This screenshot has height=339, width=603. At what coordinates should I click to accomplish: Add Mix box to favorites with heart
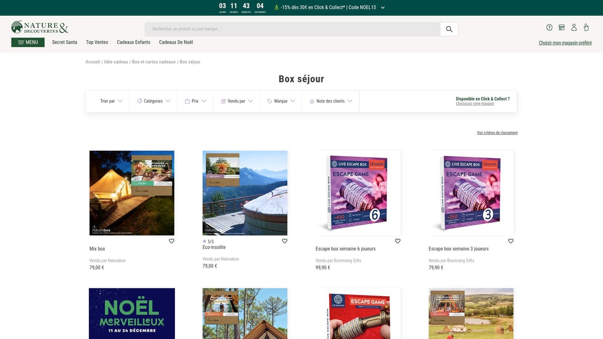tap(171, 241)
